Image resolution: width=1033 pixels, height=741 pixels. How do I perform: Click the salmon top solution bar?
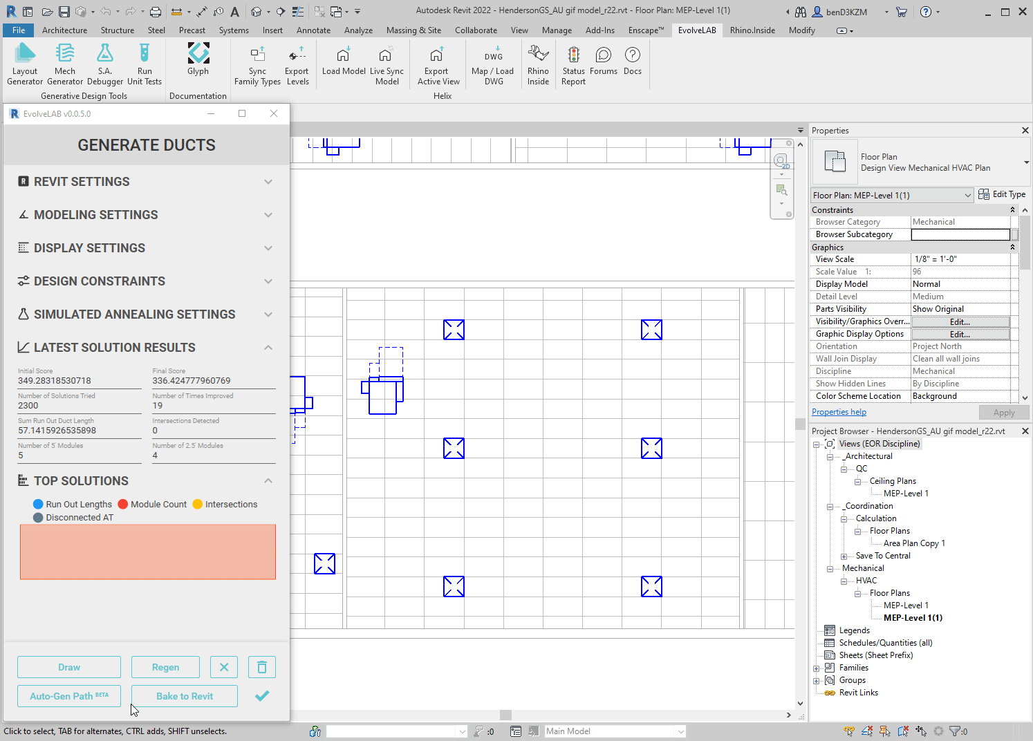[148, 552]
